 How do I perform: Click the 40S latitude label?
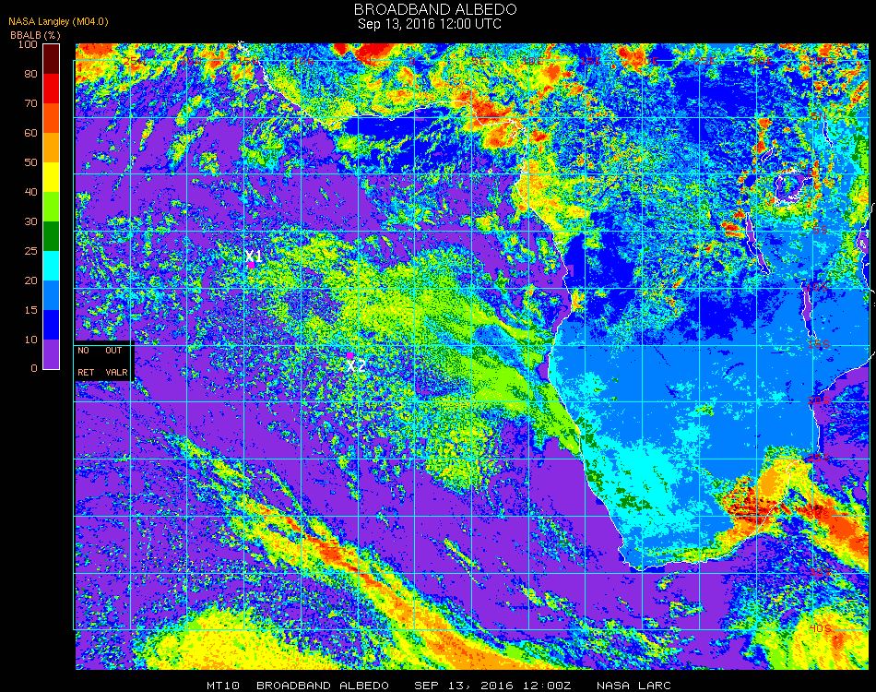tap(821, 629)
